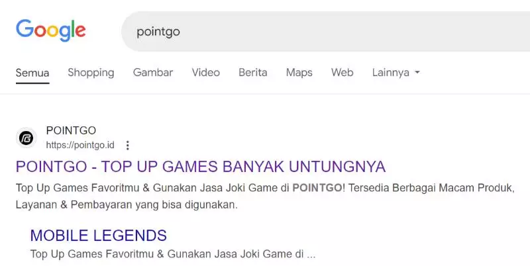Go to the Video tab

point(206,72)
